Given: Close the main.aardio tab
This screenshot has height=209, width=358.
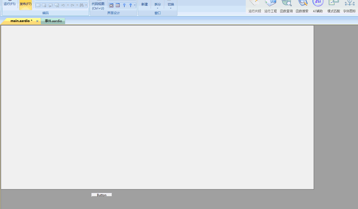Looking at the screenshot, I should [x=37, y=21].
